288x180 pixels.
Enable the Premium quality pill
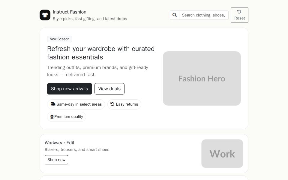[67, 117]
